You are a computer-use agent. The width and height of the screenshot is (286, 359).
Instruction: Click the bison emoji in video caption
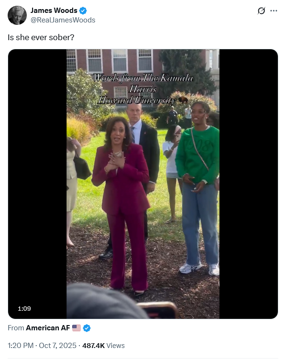[x=183, y=100]
